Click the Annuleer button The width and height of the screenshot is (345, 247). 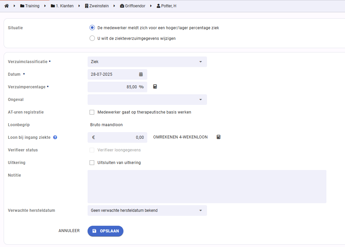(69, 231)
